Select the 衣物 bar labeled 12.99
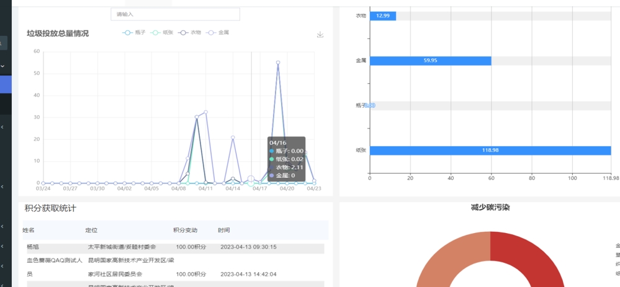620x287 pixels. point(383,15)
